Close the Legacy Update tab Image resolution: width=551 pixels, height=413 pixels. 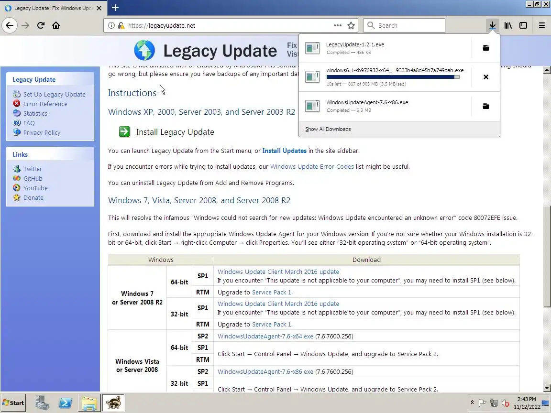[99, 8]
